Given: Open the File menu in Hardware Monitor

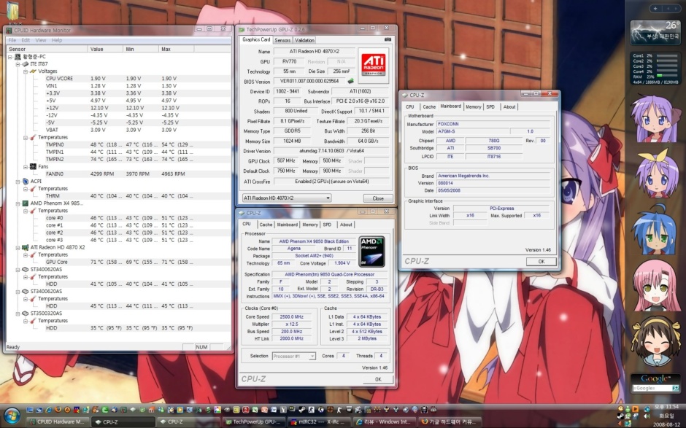Looking at the screenshot, I should tap(12, 40).
